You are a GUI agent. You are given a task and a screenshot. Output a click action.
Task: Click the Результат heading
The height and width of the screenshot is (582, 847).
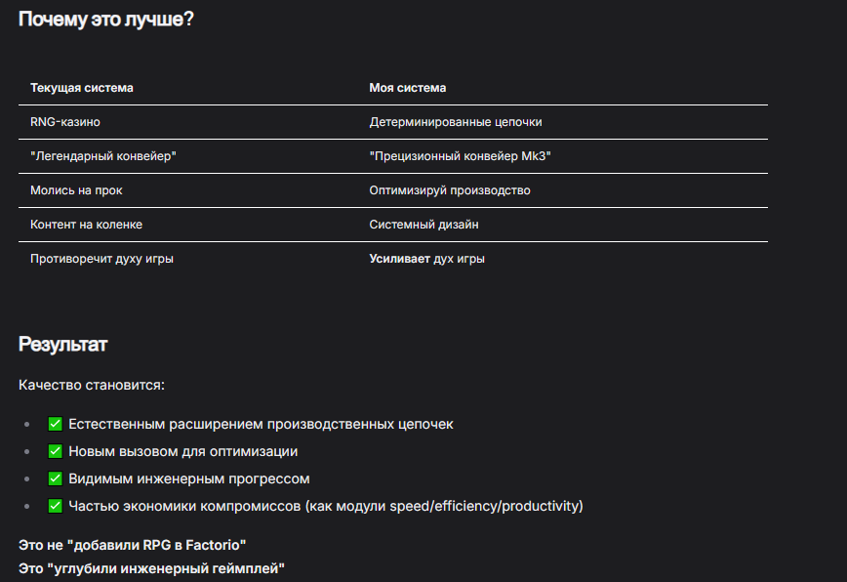(x=63, y=345)
